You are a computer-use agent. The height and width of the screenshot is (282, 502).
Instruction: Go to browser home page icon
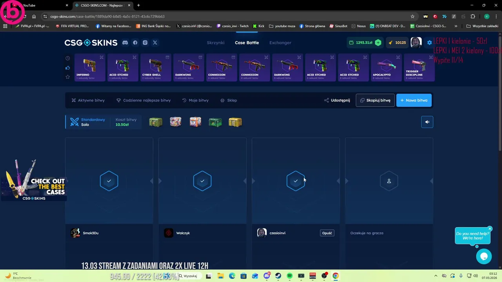click(34, 16)
